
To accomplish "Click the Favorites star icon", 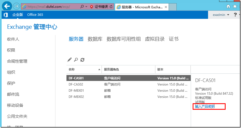I will click(235, 6).
